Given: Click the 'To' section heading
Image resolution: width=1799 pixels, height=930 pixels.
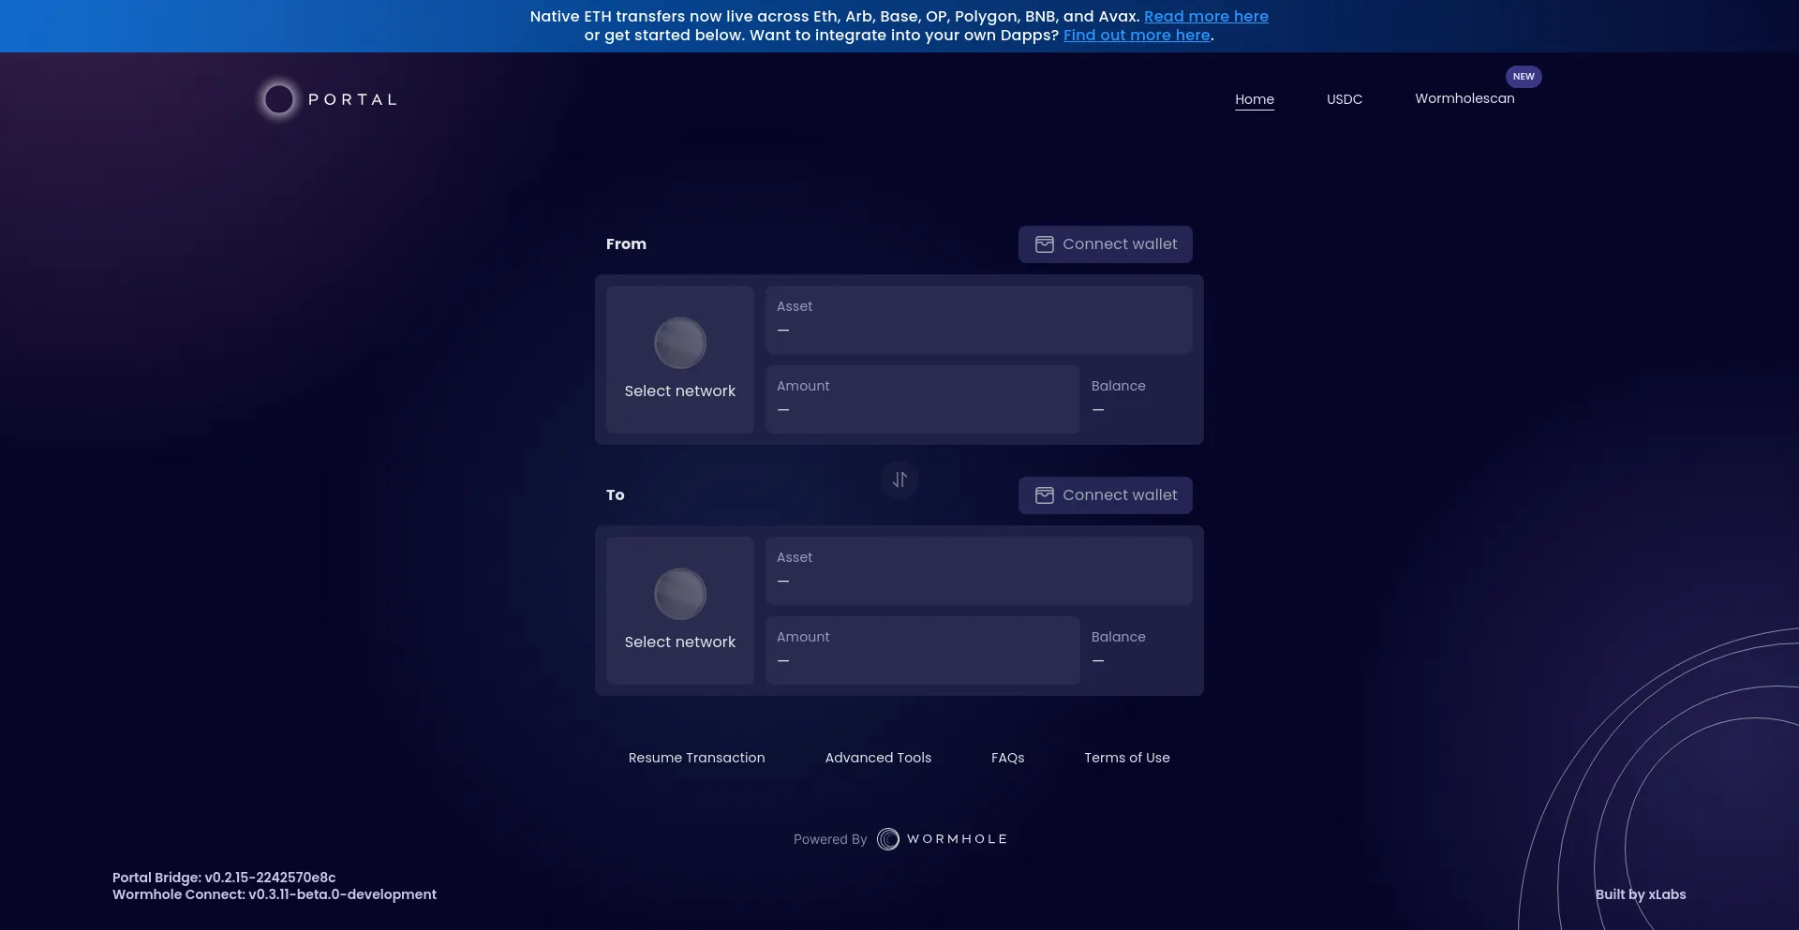Looking at the screenshot, I should pyautogui.click(x=615, y=495).
